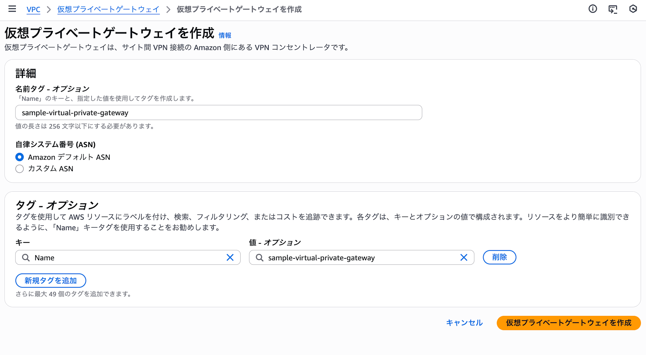
Task: Click the 削除 button to remove the tag
Action: coord(499,257)
